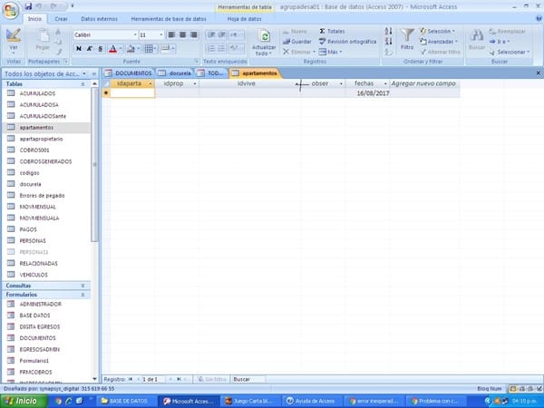544x408 pixels.
Task: Switch to the Inicio ribbon tab
Action: (34, 19)
